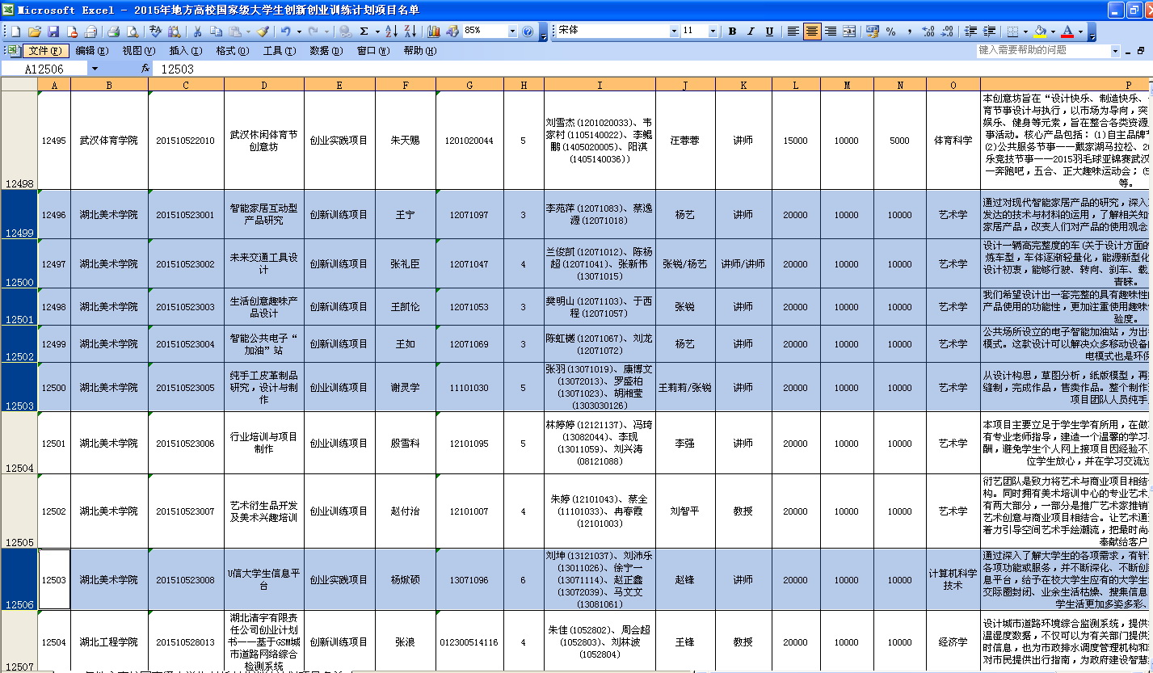Open the Chart Wizard icon
The height and width of the screenshot is (673, 1153).
point(434,32)
